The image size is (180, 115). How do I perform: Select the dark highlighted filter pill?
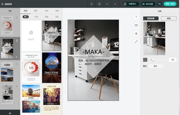[x=26, y=17]
